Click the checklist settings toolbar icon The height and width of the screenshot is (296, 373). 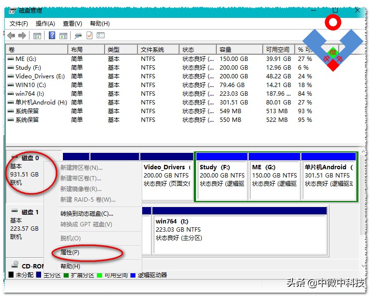pos(101,35)
